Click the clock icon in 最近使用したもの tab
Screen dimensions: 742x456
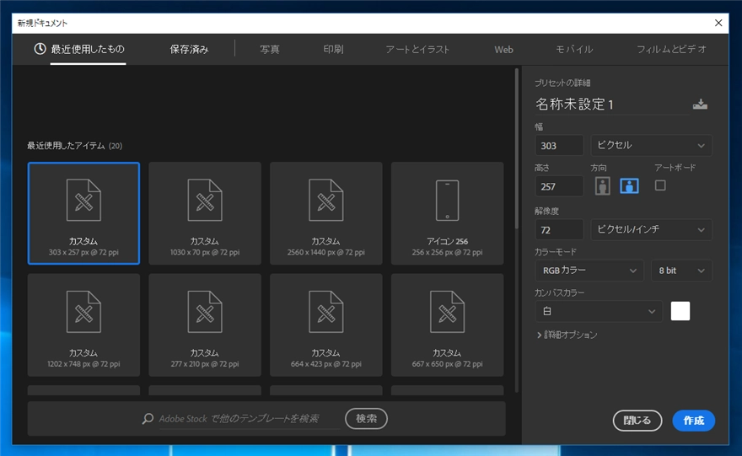tap(40, 49)
